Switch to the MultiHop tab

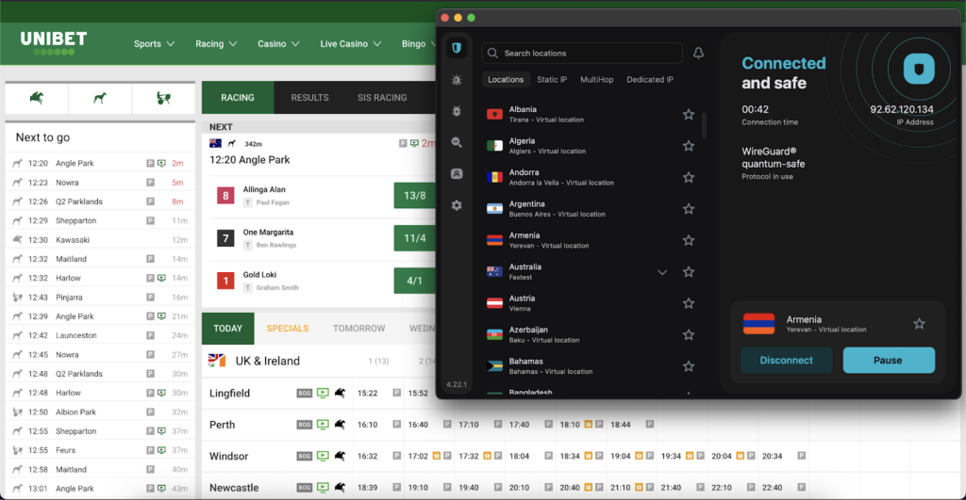coord(596,79)
